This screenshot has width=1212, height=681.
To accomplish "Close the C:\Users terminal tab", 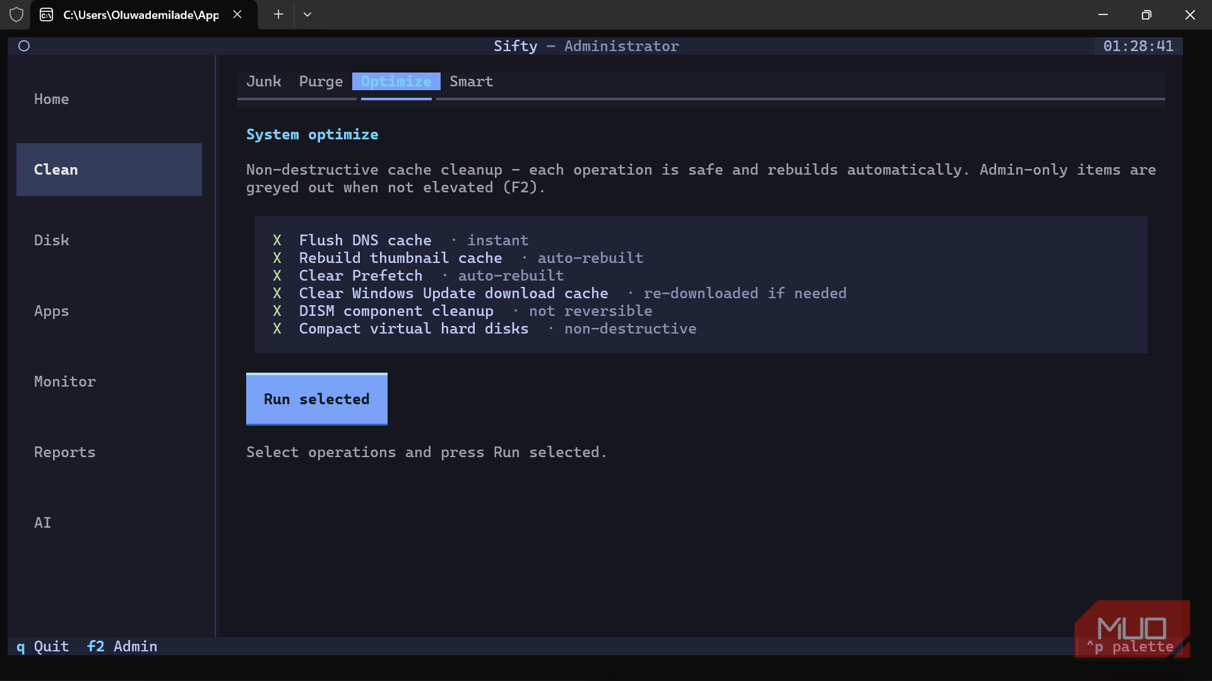I will 237,15.
